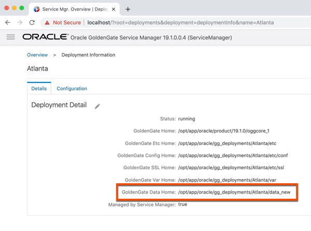This screenshot has height=231, width=311.
Task: Click the Managed by Service Manager true value
Action: 183,205
